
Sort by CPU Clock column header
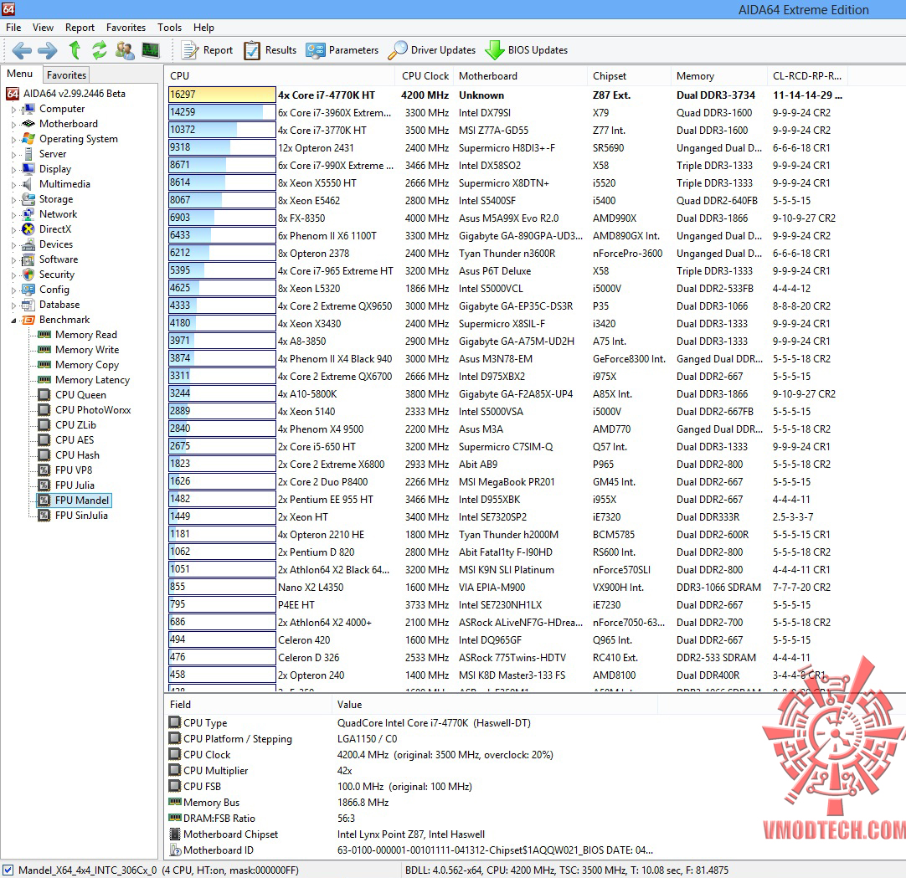coord(425,75)
